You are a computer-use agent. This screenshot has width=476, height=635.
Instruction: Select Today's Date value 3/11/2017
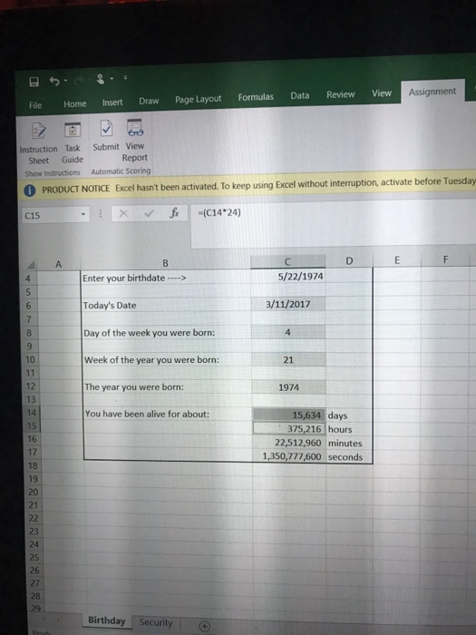pyautogui.click(x=288, y=304)
